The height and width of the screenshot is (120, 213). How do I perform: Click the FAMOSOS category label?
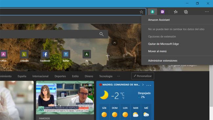44,118
